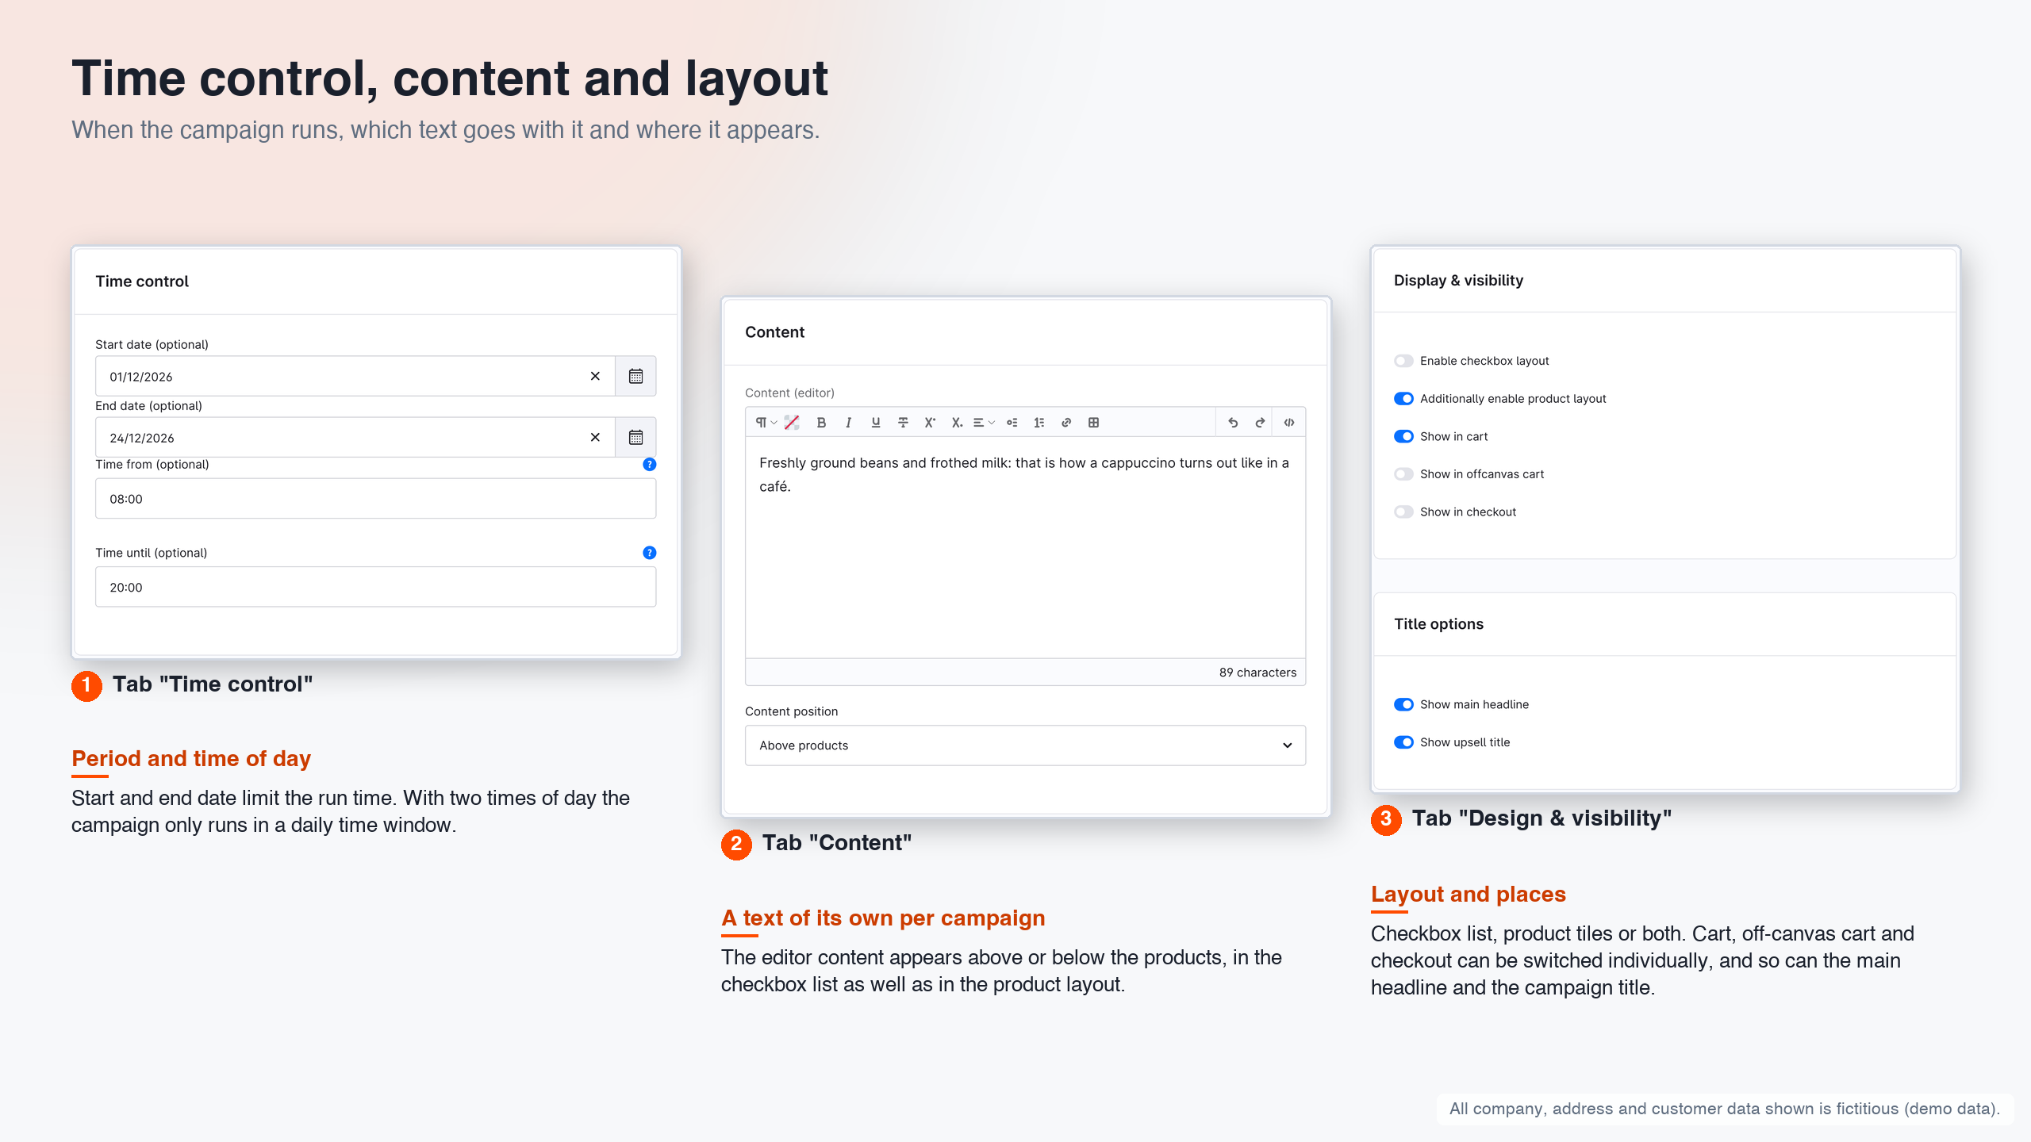The image size is (2031, 1142).
Task: Undo the last edit in the editor
Action: click(x=1233, y=423)
